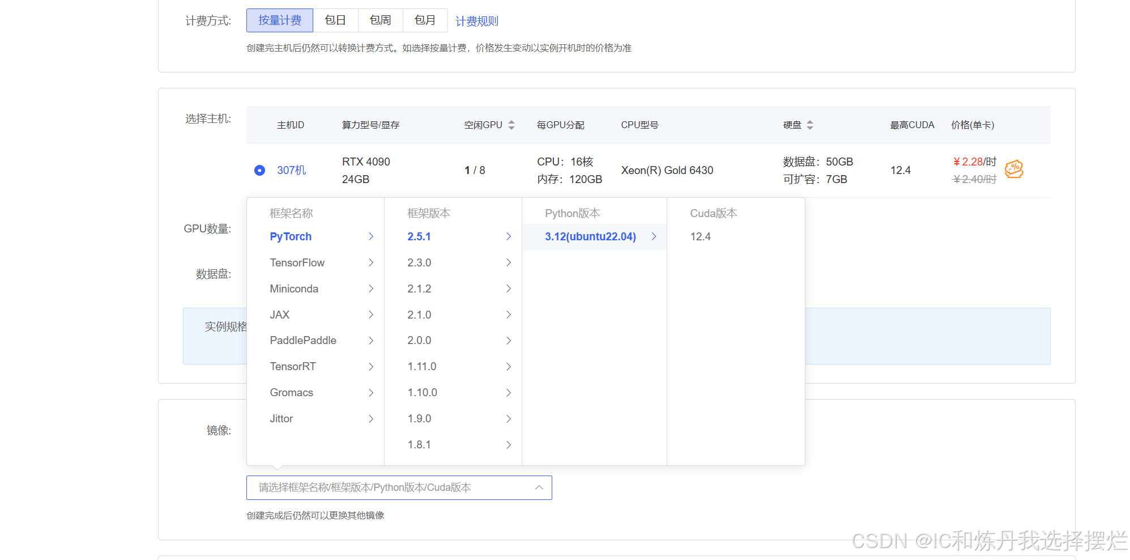Click the orange discount coupon icon
The width and height of the screenshot is (1130, 560).
pos(1013,169)
